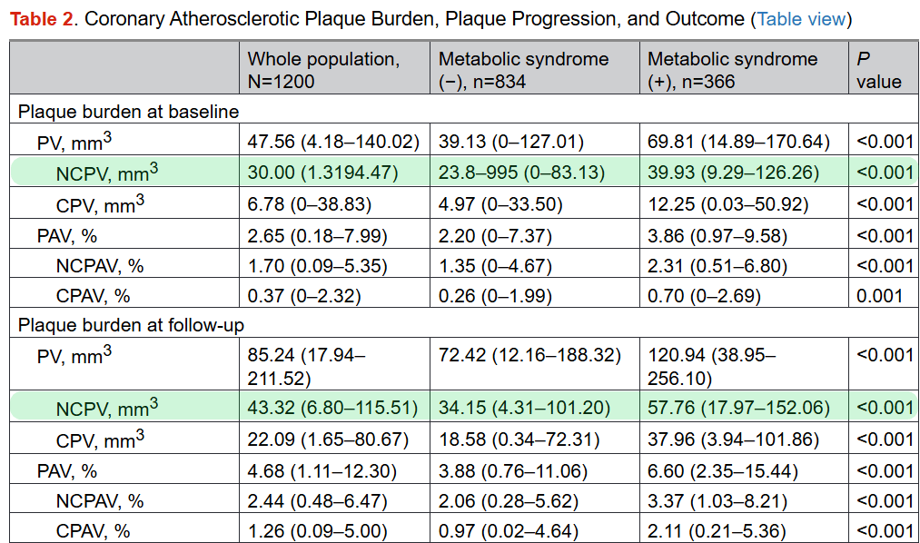Viewport: 920px width, 543px height.
Task: Click the highlighted cell 30.00 (1.3194.47)
Action: click(x=323, y=173)
